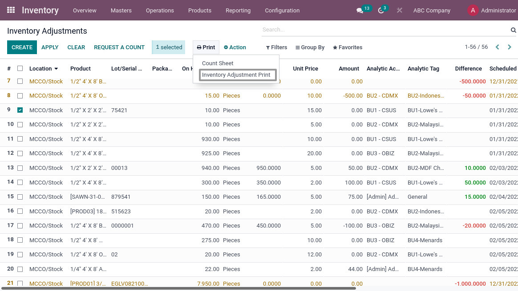Screen dimensions: 518x291
Task: Open the activities clock icon
Action: coord(380,10)
